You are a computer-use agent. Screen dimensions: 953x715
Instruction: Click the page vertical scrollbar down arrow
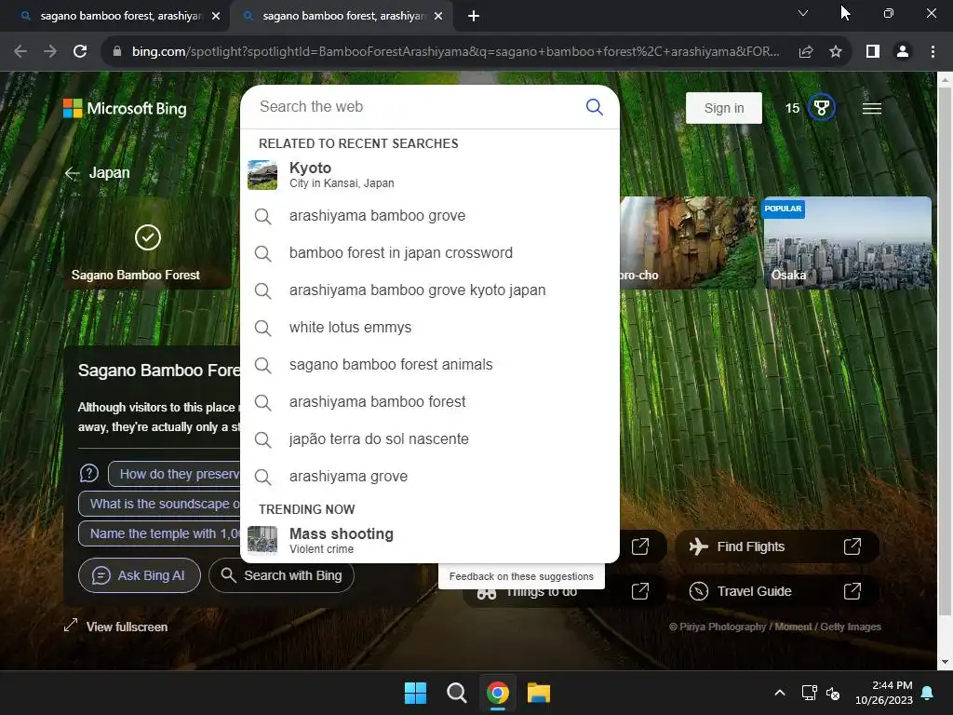pos(945,662)
